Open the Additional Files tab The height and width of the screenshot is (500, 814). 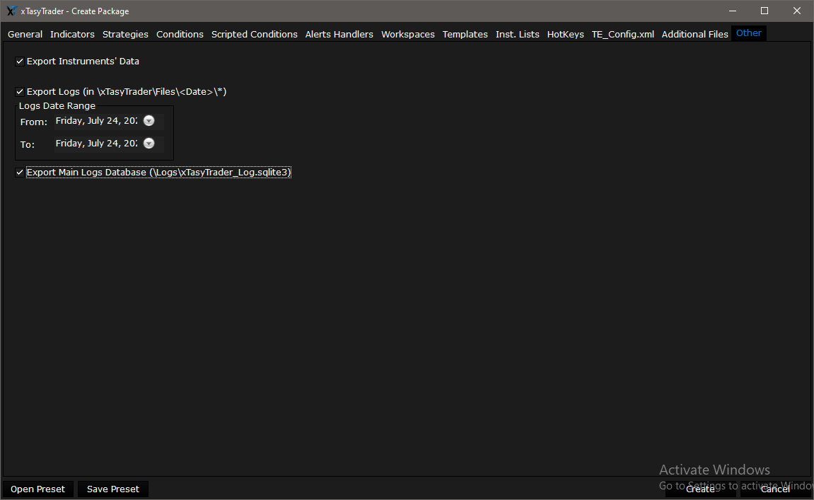click(x=694, y=34)
